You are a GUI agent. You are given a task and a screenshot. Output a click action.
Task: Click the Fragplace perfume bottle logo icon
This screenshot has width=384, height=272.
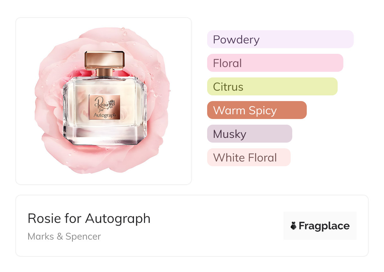[294, 226]
